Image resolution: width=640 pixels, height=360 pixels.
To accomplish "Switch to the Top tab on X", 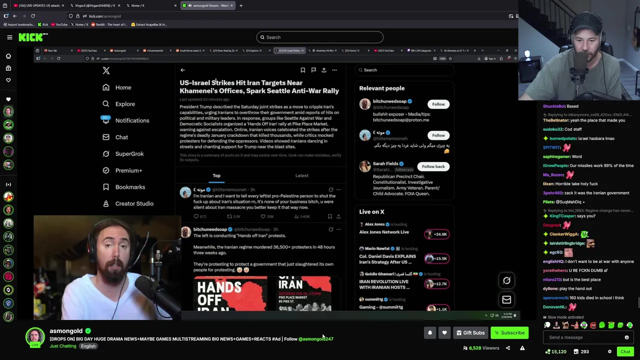I will coord(216,175).
